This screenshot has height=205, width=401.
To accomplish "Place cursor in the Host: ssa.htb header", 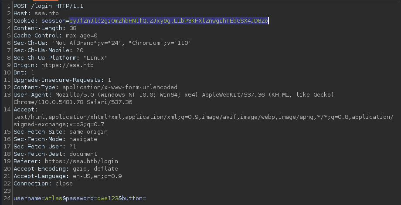I will tap(36, 13).
